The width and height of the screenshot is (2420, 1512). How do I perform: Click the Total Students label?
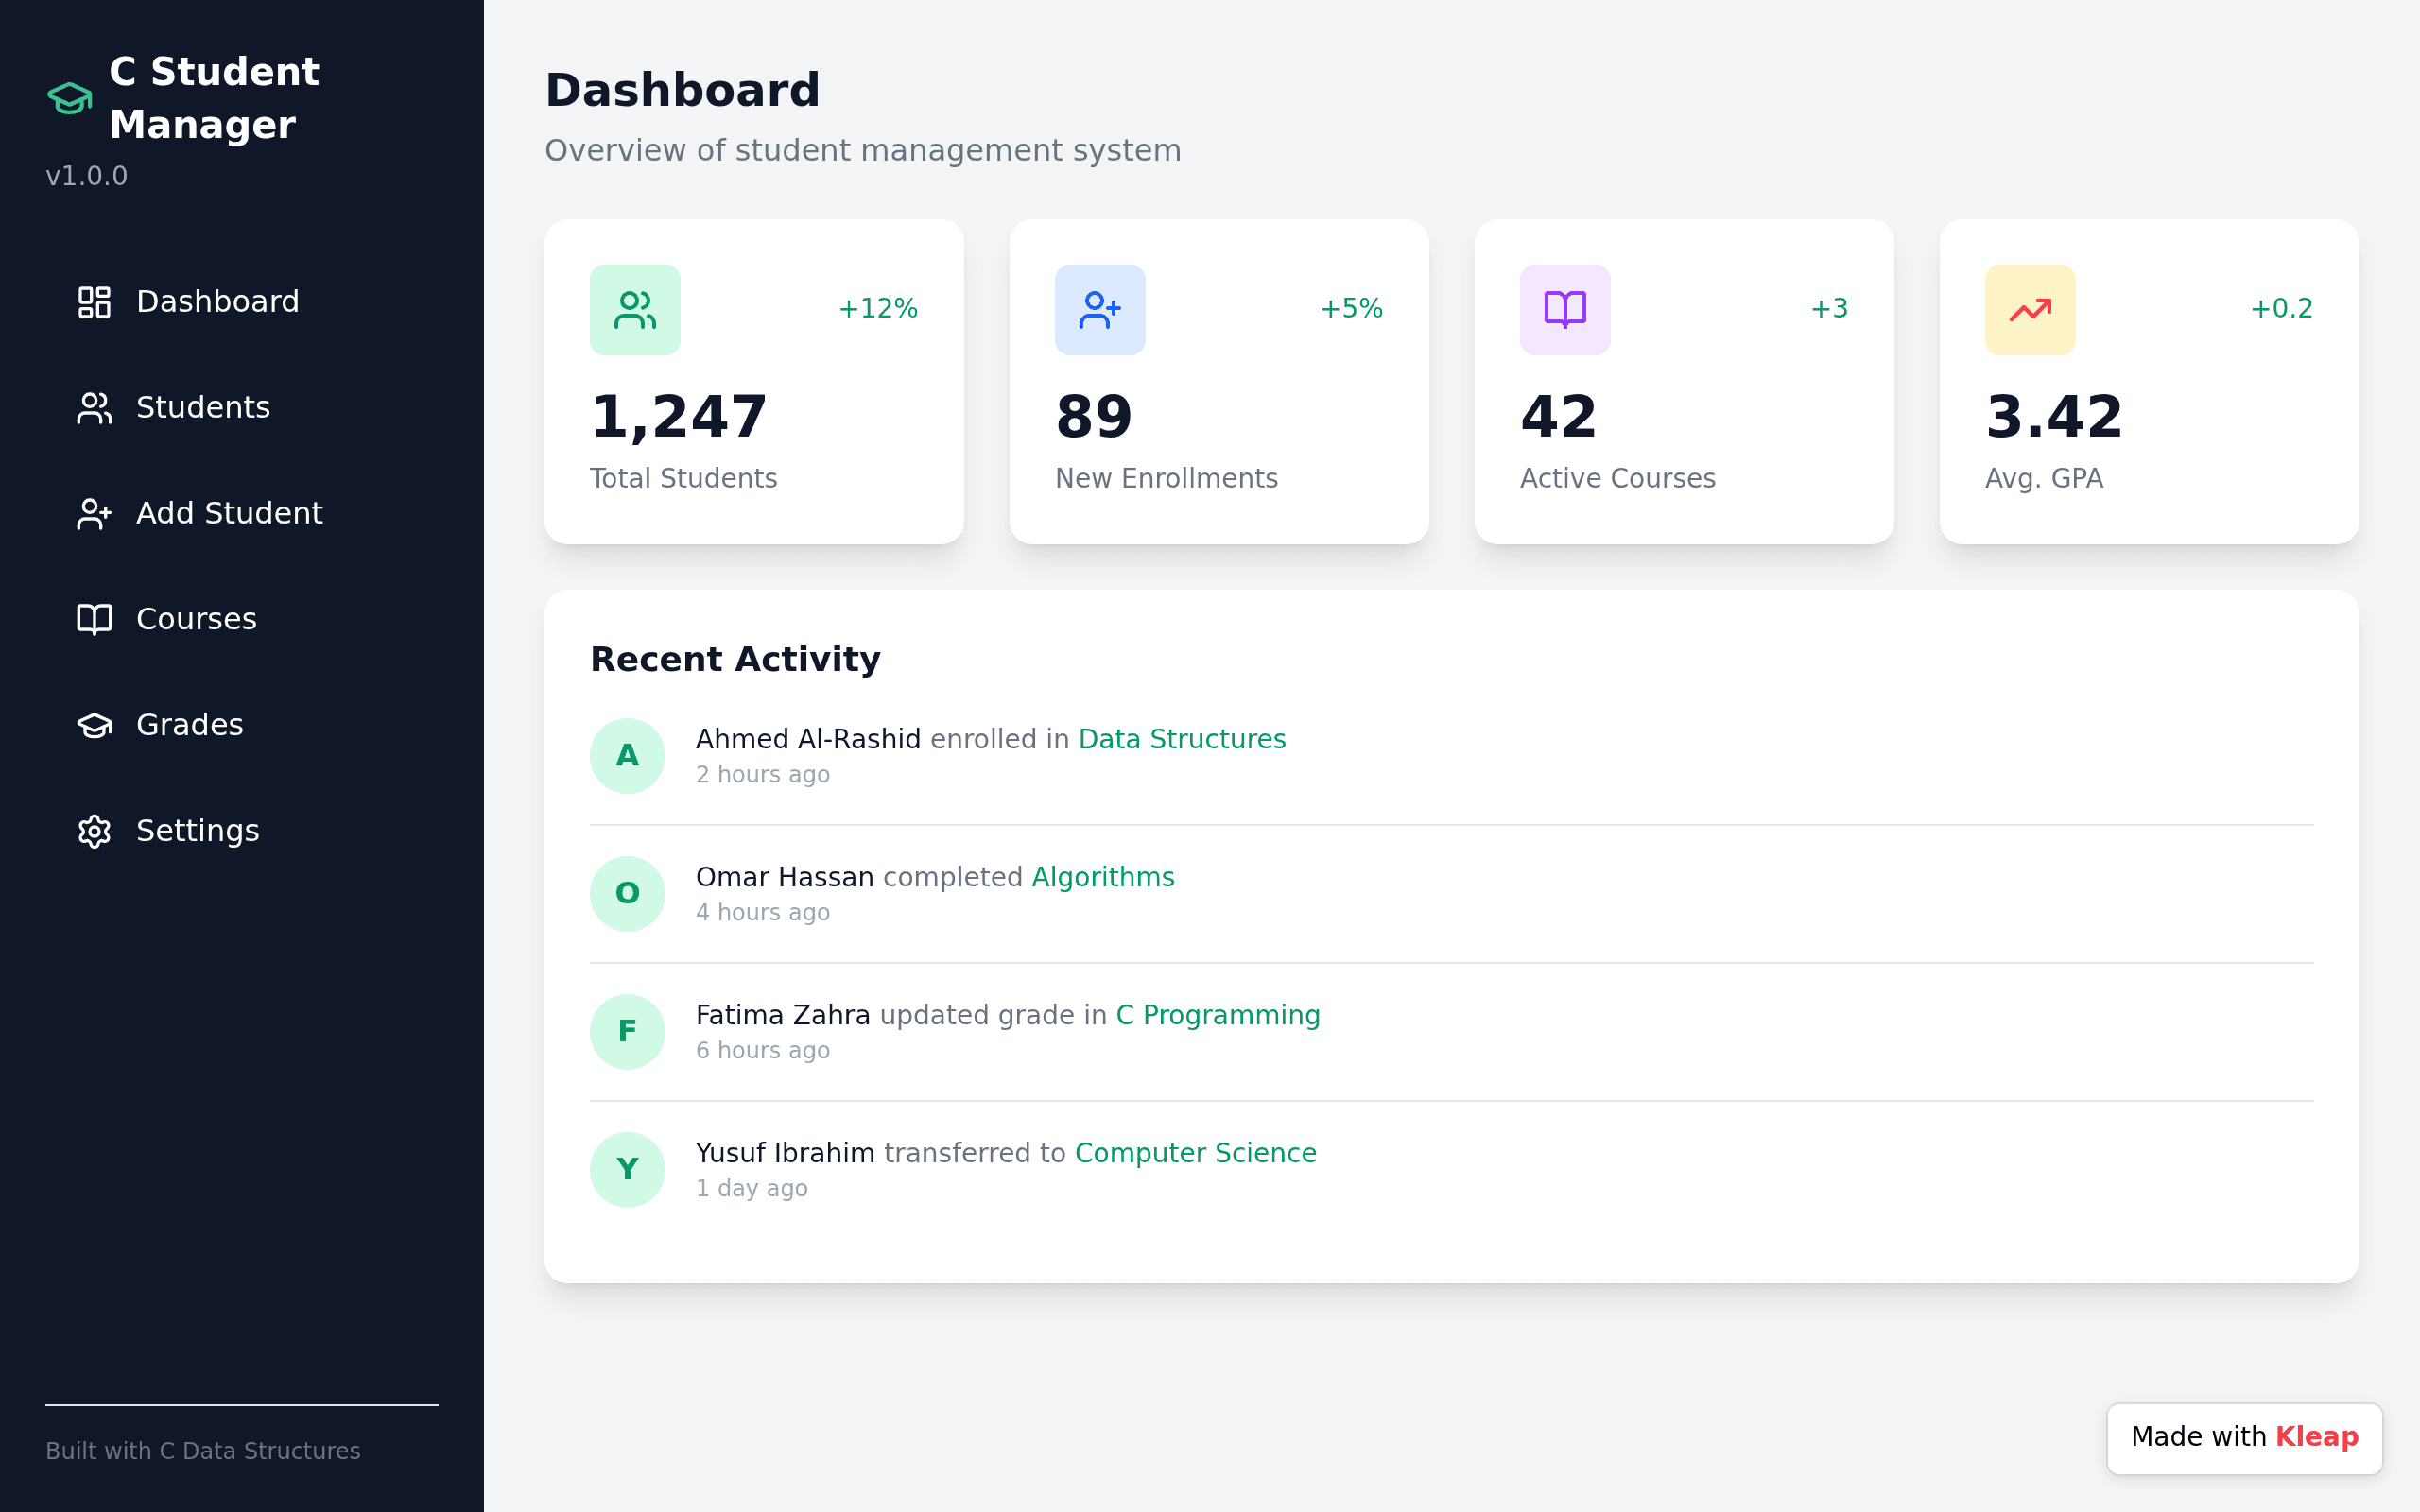click(683, 478)
